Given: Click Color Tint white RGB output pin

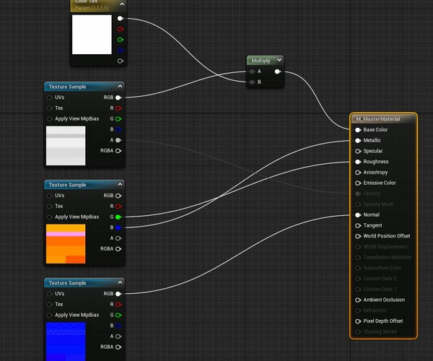Looking at the screenshot, I should click(120, 19).
